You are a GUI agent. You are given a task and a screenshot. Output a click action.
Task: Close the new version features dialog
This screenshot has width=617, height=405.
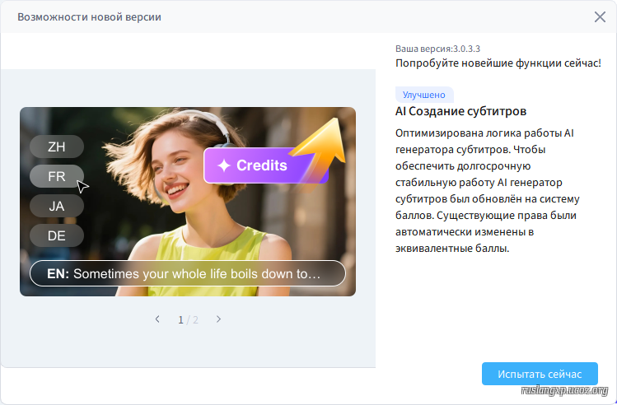600,16
